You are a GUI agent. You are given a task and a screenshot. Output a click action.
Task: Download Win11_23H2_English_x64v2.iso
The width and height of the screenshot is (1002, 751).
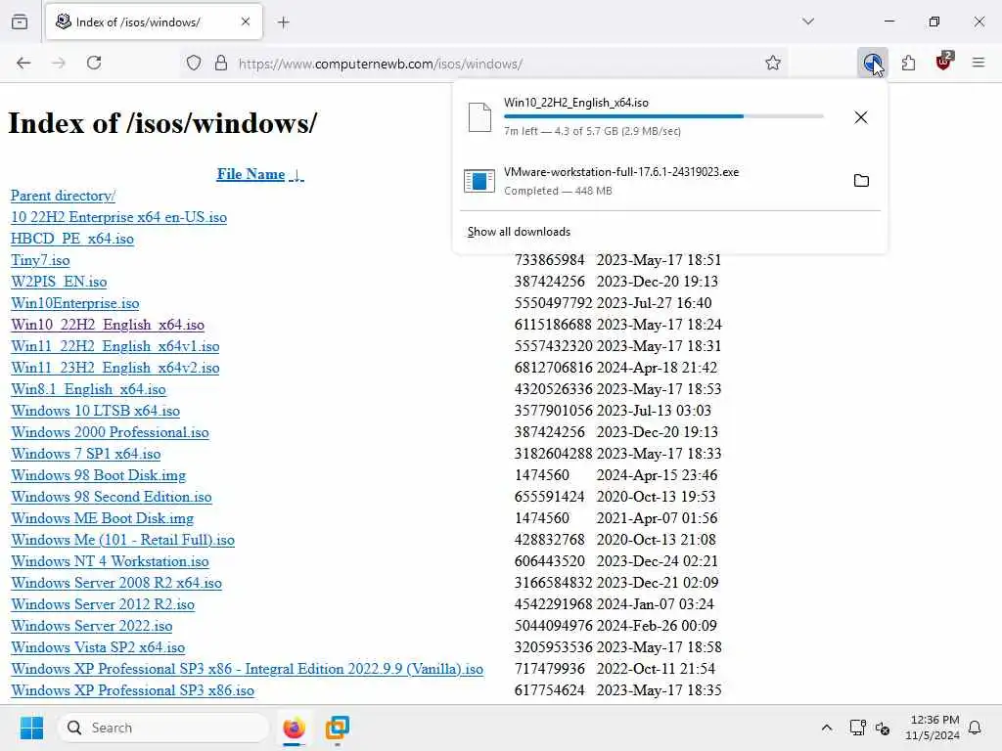[115, 368]
